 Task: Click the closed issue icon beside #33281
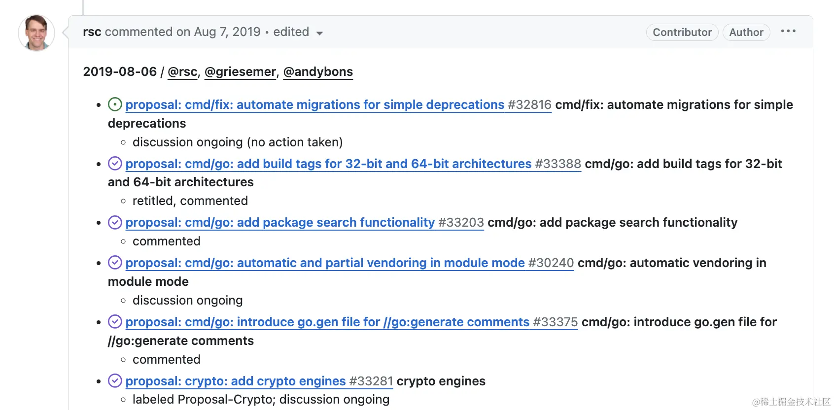pos(115,381)
